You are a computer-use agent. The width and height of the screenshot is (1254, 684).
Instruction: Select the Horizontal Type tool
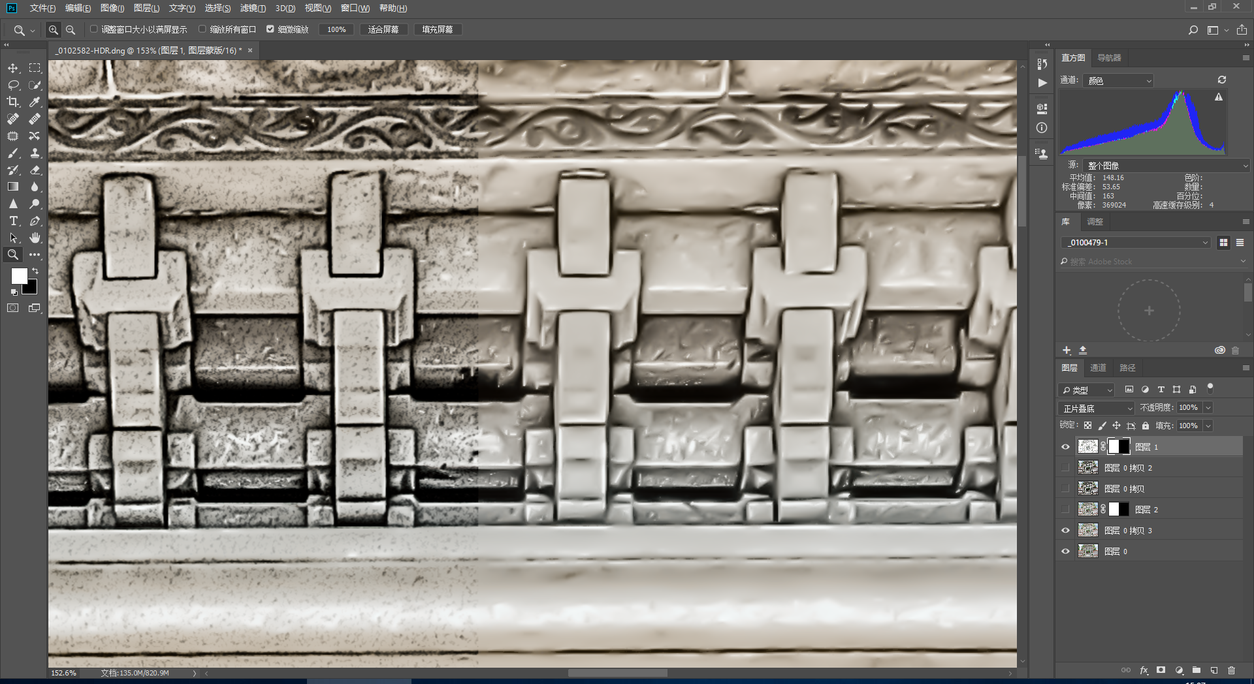point(13,221)
